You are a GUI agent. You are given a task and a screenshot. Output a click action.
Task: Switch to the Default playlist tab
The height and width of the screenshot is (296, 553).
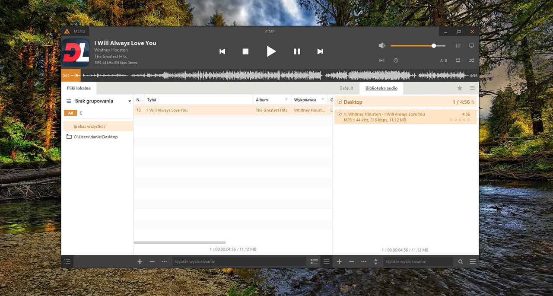tap(346, 88)
